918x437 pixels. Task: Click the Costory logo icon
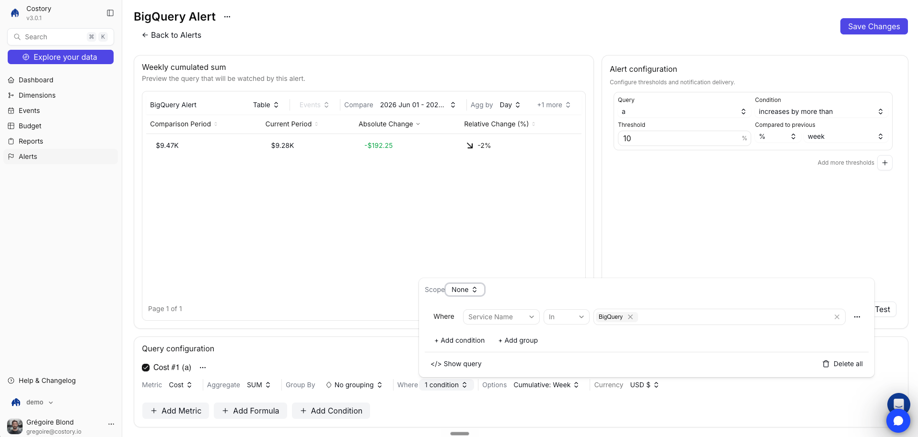click(15, 13)
